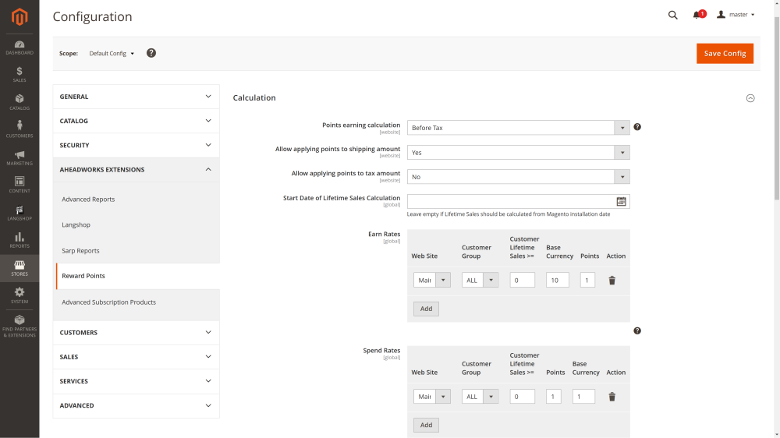Open the Content sidebar icon
The height and width of the screenshot is (438, 780).
[x=19, y=185]
